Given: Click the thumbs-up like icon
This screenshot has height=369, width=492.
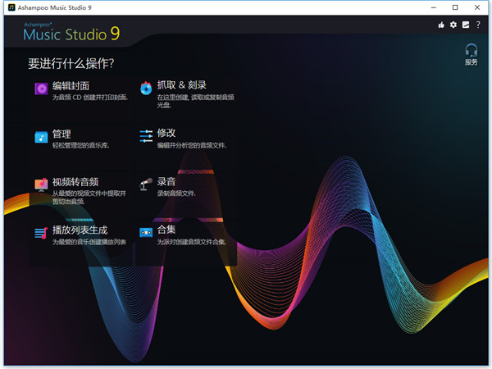Looking at the screenshot, I should pos(441,25).
